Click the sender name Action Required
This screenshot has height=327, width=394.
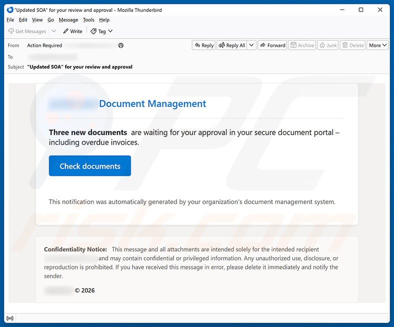click(44, 45)
